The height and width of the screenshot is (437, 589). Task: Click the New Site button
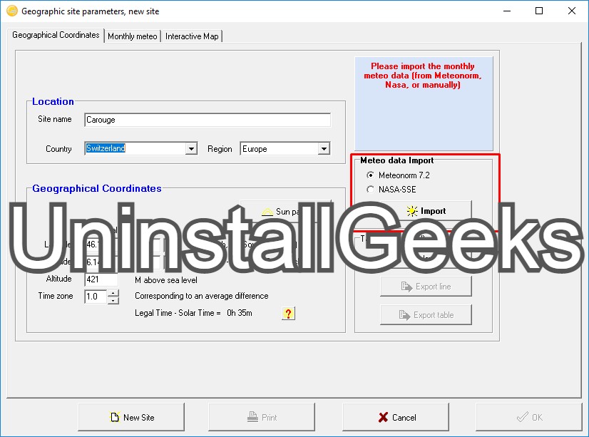click(x=131, y=417)
